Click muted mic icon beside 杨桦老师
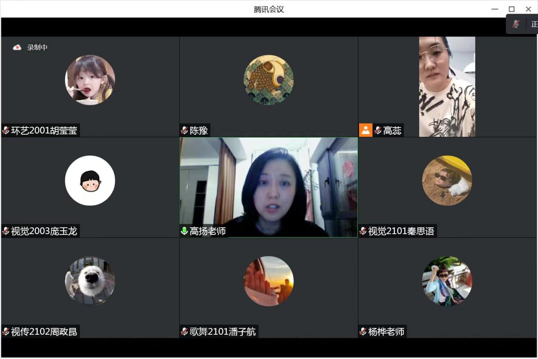This screenshot has width=538, height=359. [363, 331]
